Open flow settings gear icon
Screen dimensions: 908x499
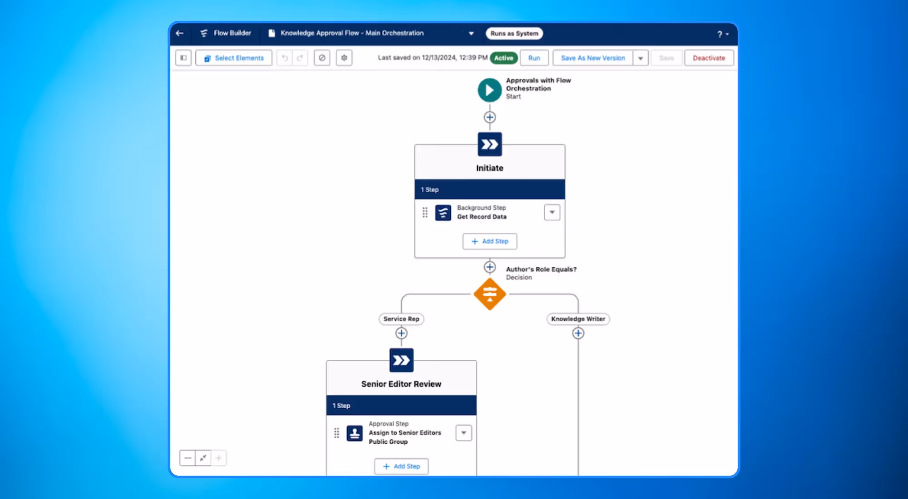coord(344,58)
